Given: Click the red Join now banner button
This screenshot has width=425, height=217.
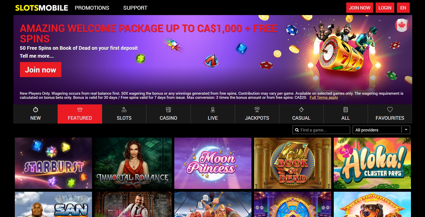Looking at the screenshot, I should tap(41, 70).
